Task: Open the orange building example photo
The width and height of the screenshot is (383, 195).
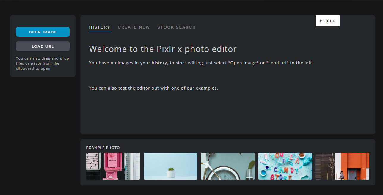Action: point(342,166)
